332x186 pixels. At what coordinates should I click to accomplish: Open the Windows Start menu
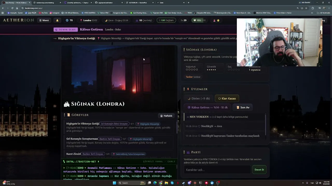click(114, 183)
